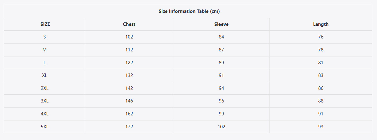Select the S size row label

[44, 37]
